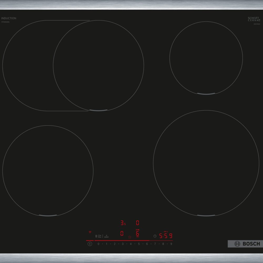Set power level to 1 on the slider
Image resolution: width=263 pixels, height=263 pixels.
tap(107, 244)
